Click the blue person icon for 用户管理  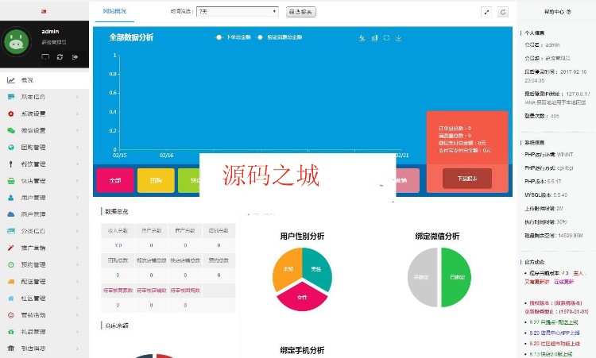(11, 198)
